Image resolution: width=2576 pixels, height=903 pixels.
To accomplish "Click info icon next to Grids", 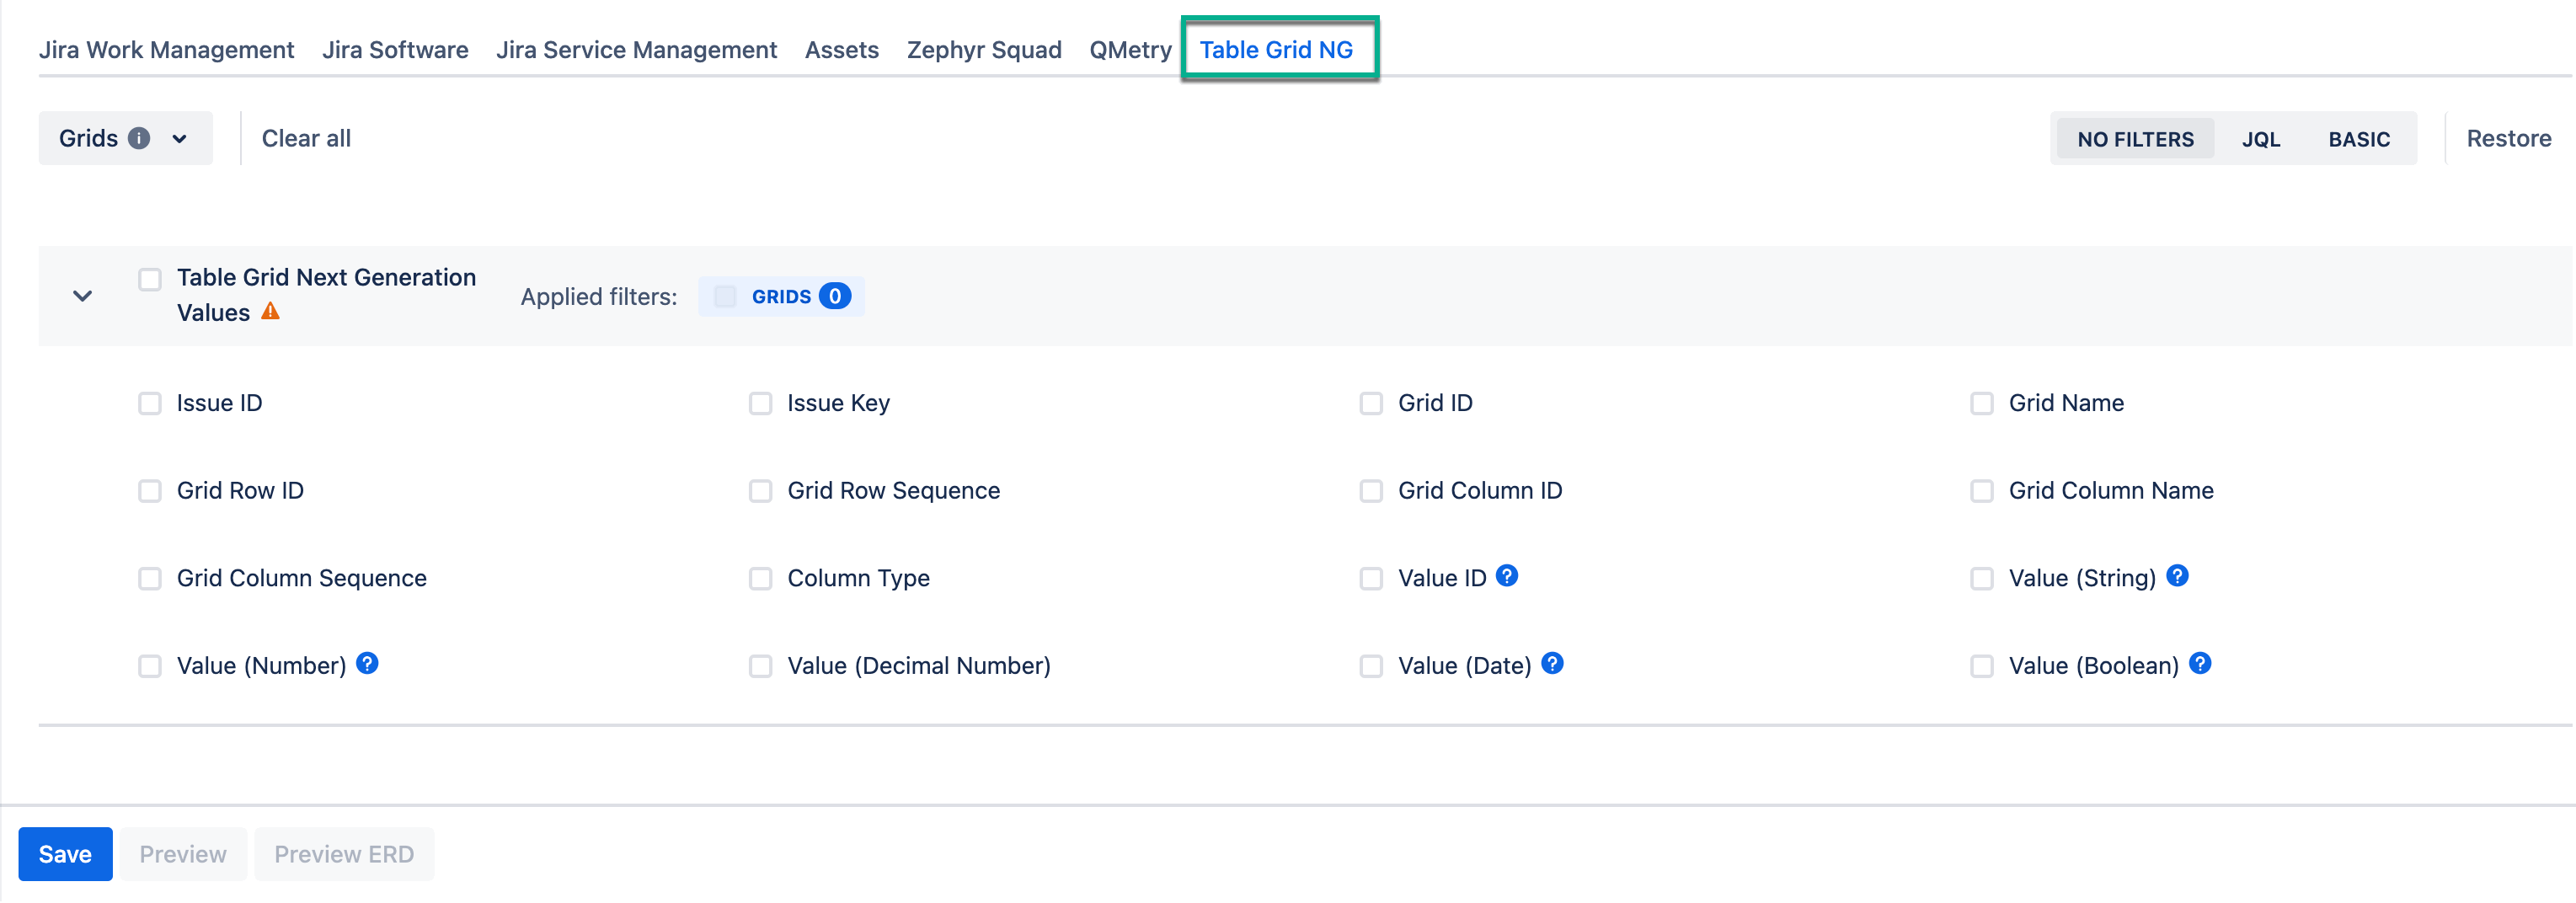I will click(x=139, y=138).
